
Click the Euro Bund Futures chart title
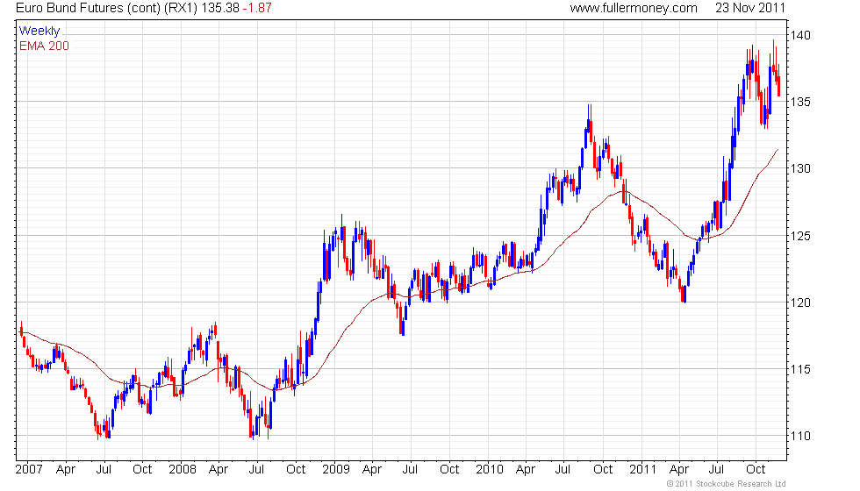(x=101, y=9)
